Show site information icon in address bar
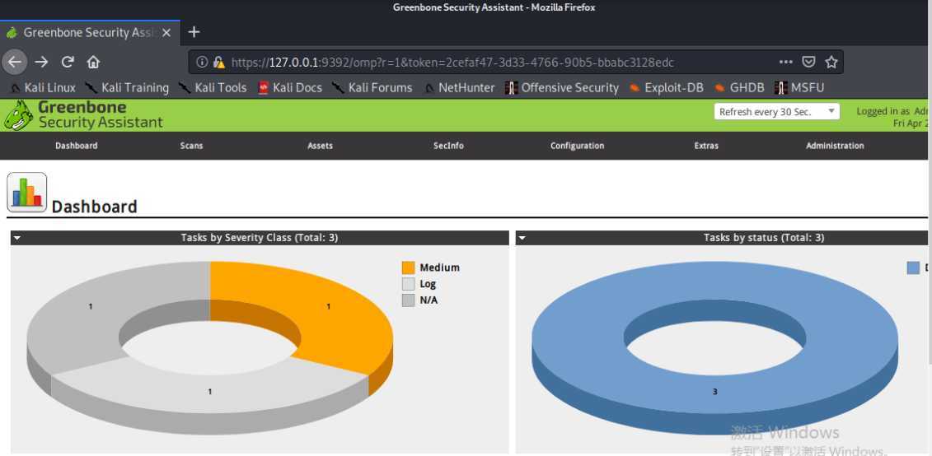932x456 pixels. (202, 62)
